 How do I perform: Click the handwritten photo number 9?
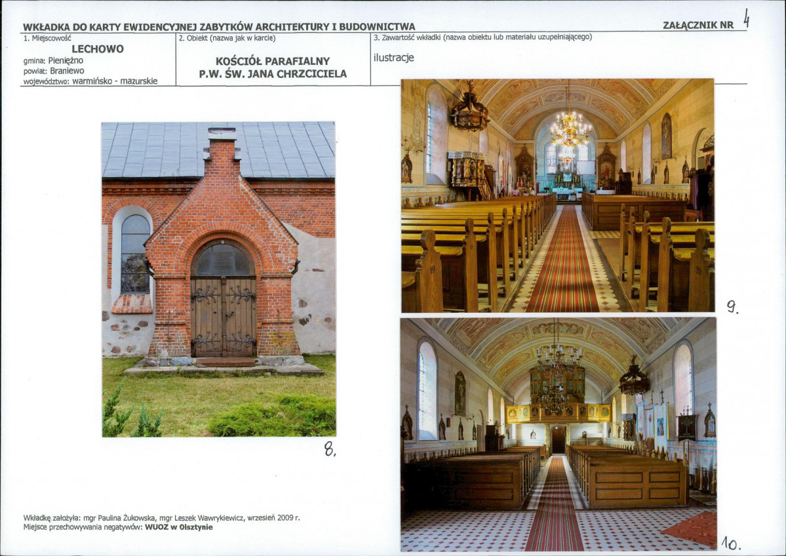pos(732,306)
